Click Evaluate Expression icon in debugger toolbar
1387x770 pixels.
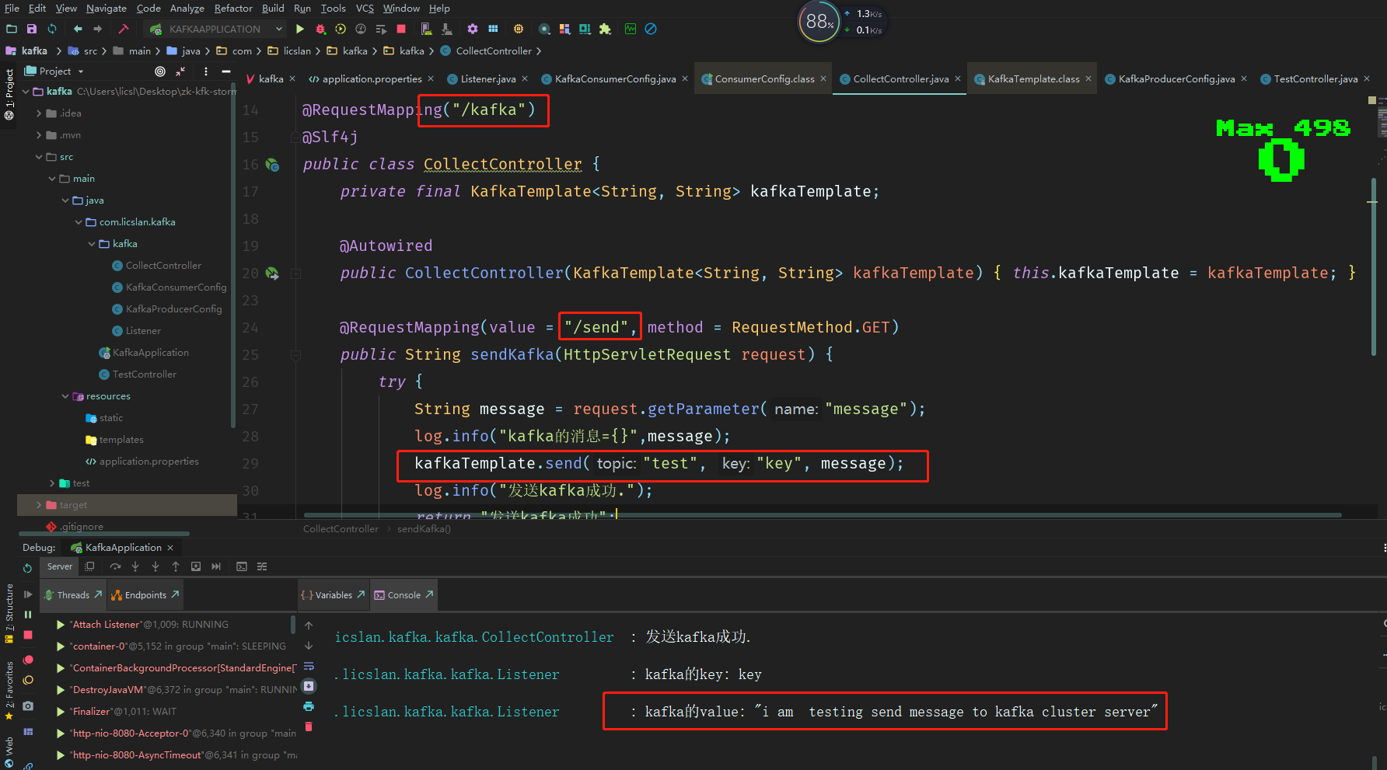point(242,566)
